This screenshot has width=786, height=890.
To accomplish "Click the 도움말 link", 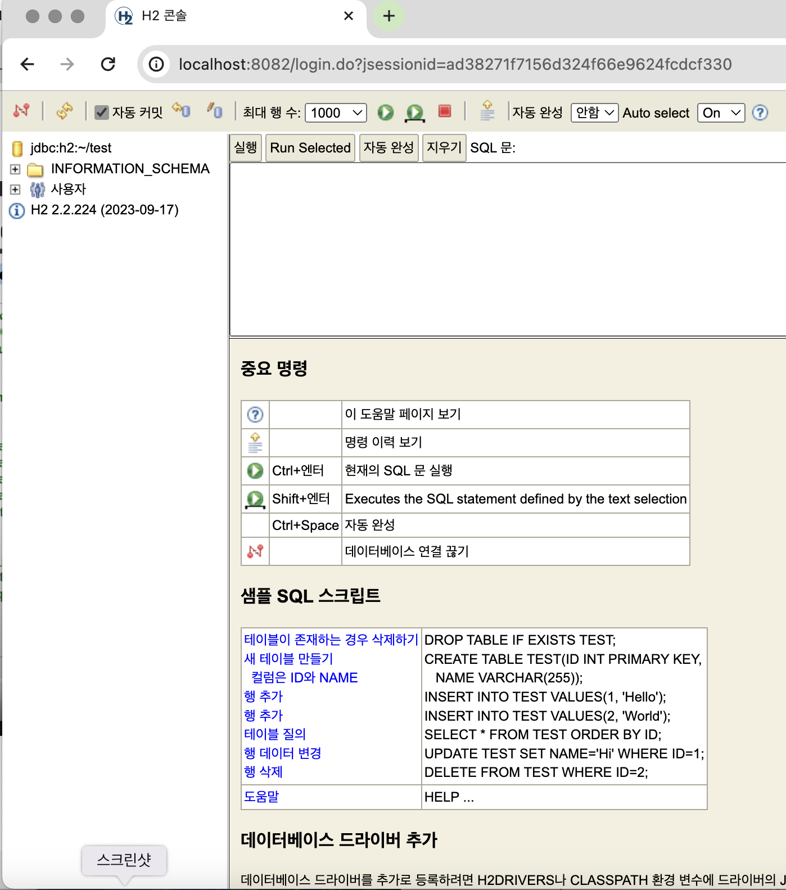I will click(x=261, y=797).
